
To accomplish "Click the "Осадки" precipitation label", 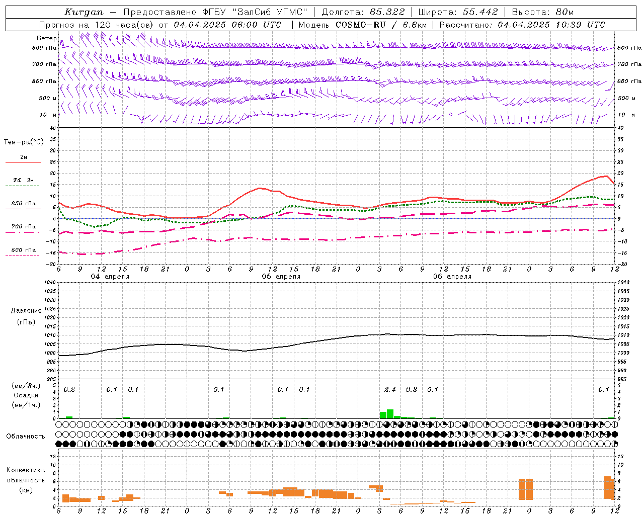I will click(26, 395).
